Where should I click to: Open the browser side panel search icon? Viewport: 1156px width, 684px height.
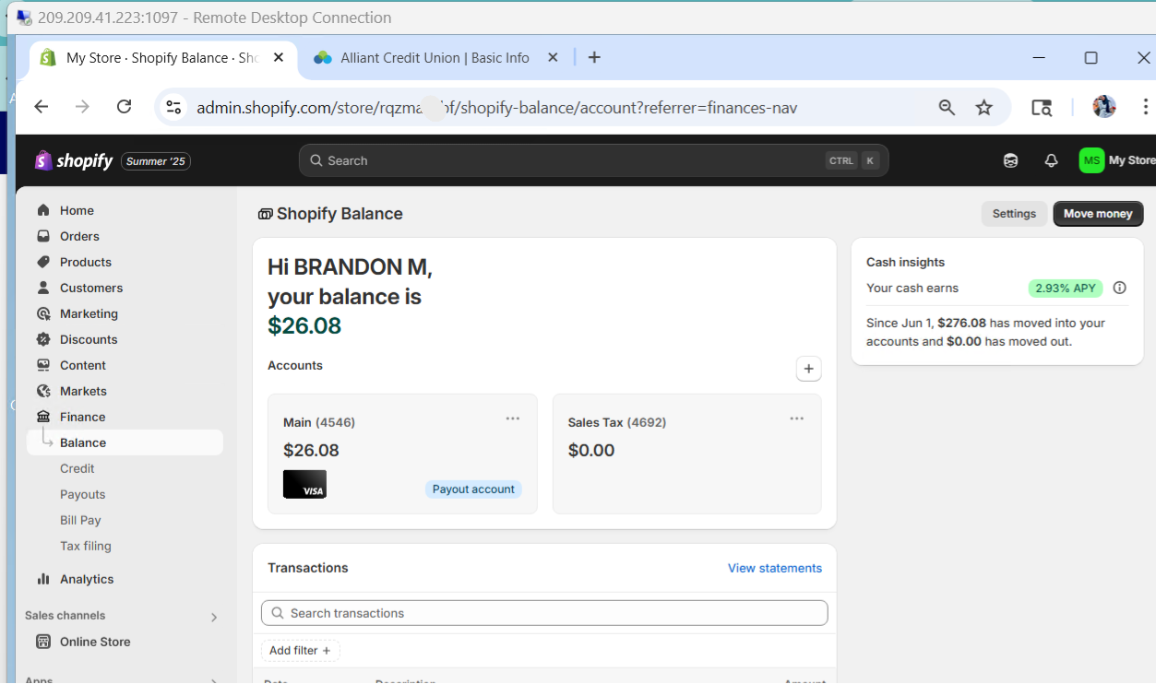(x=1042, y=108)
